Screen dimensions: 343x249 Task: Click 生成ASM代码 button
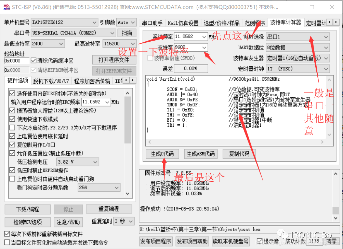point(200,154)
